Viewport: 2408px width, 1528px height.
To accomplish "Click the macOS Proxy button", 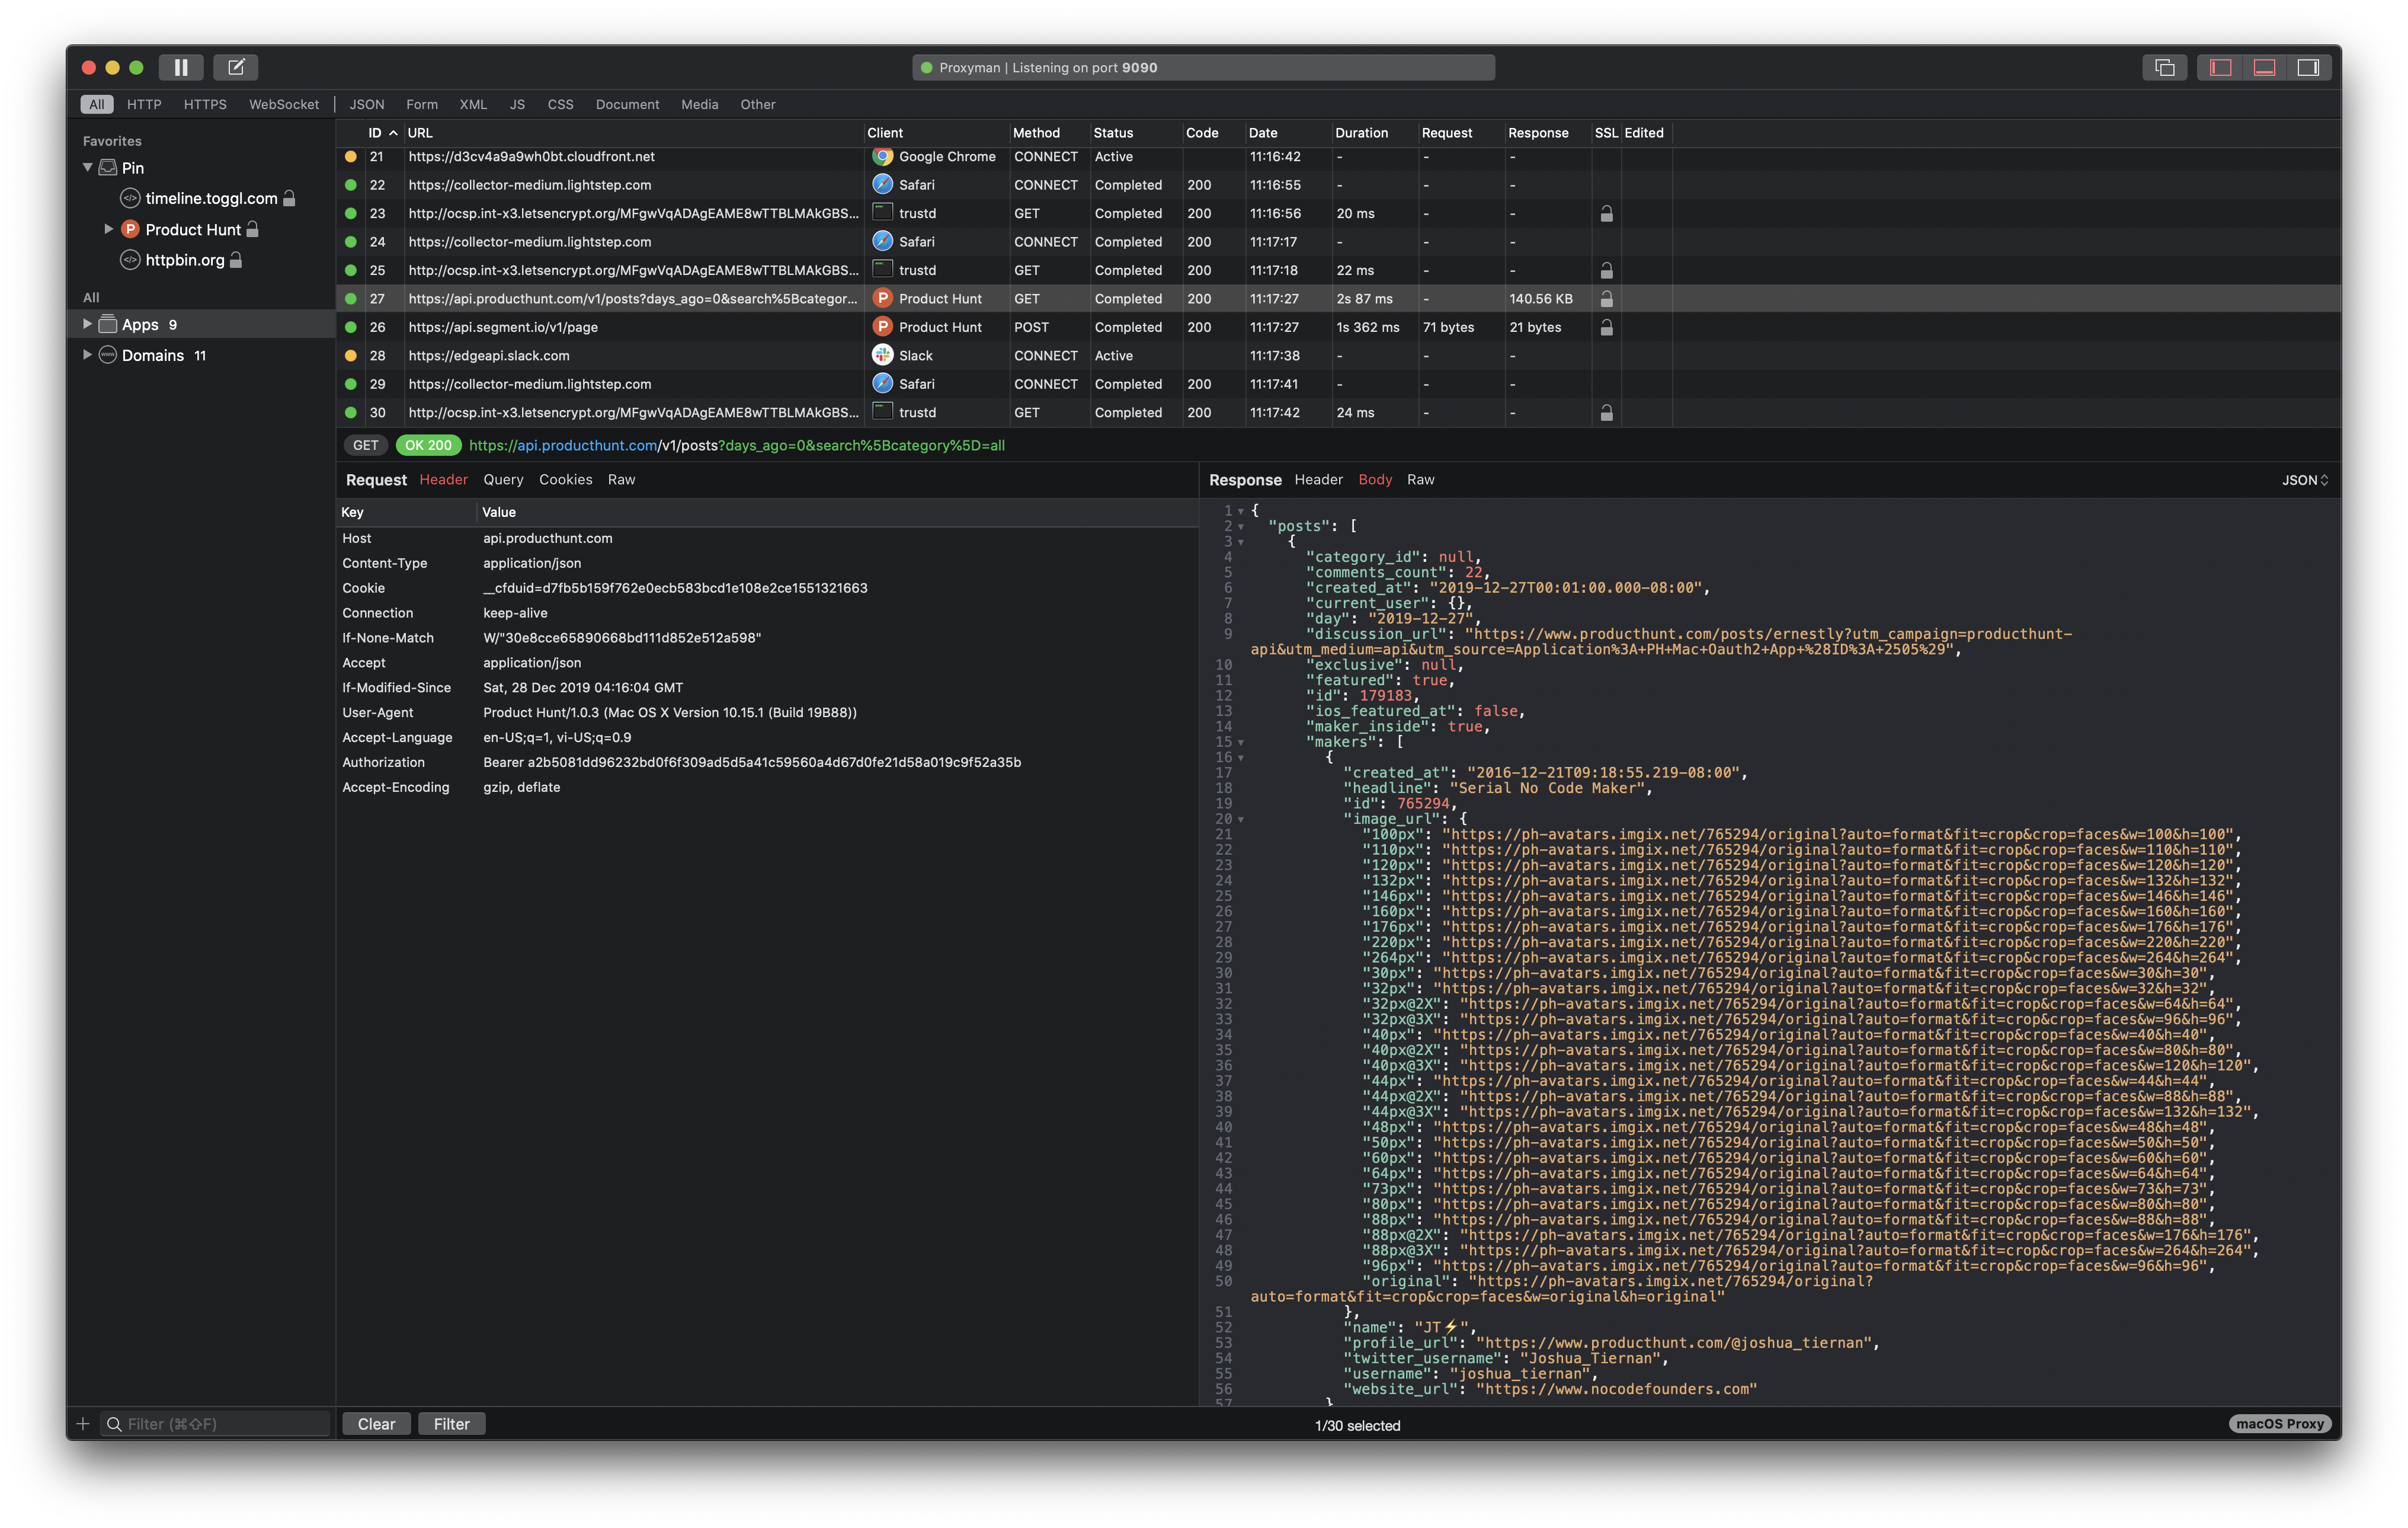I will [2280, 1423].
